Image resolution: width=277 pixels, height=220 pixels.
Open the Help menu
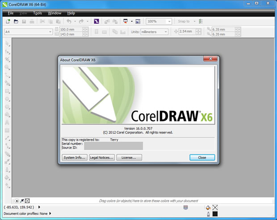tap(71, 13)
